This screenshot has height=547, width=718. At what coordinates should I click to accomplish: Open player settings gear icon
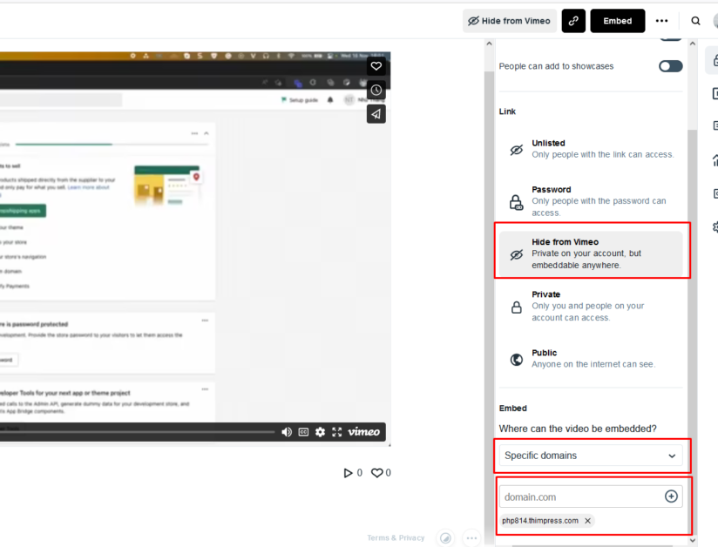320,432
